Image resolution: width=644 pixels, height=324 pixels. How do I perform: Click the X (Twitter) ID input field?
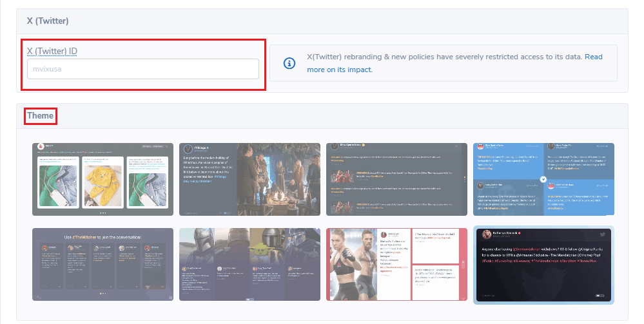point(143,69)
